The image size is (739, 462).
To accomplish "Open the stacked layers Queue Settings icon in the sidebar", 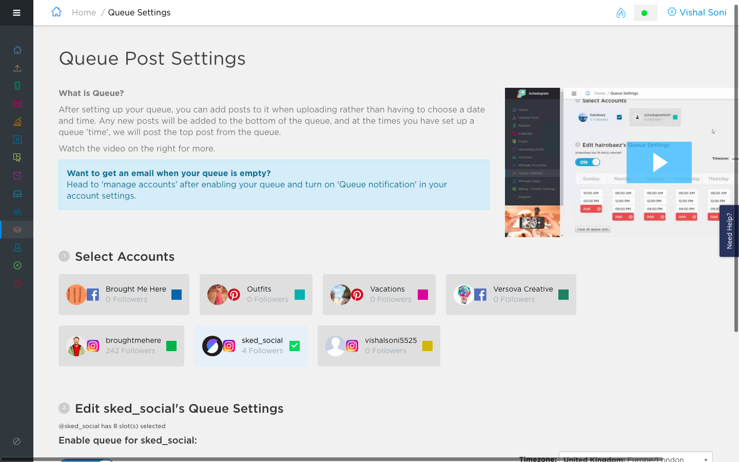I will pos(17,229).
